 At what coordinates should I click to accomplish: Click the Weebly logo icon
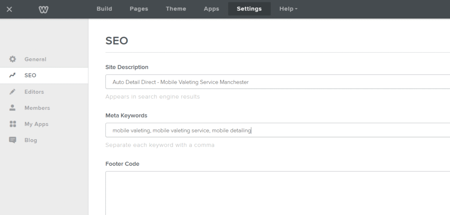click(43, 9)
